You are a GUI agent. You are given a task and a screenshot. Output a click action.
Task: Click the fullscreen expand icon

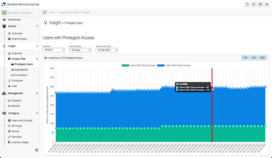point(260,4)
